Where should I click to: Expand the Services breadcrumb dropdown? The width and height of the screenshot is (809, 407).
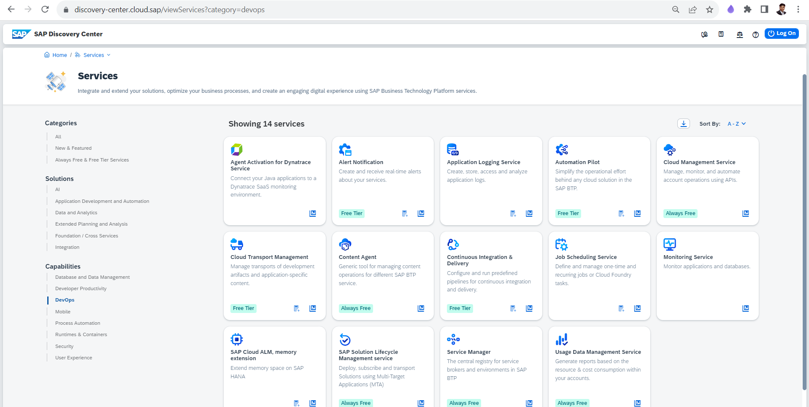pyautogui.click(x=108, y=55)
